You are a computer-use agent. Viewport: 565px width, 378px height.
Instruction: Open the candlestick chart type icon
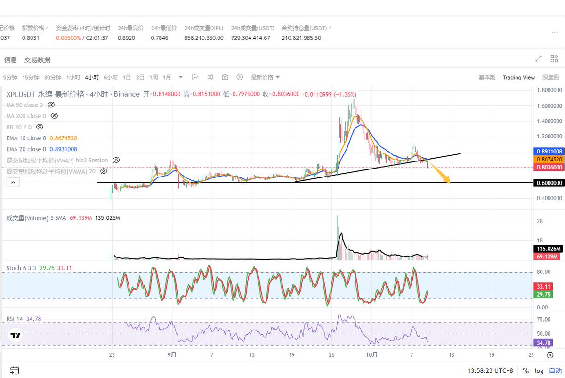click(x=210, y=77)
